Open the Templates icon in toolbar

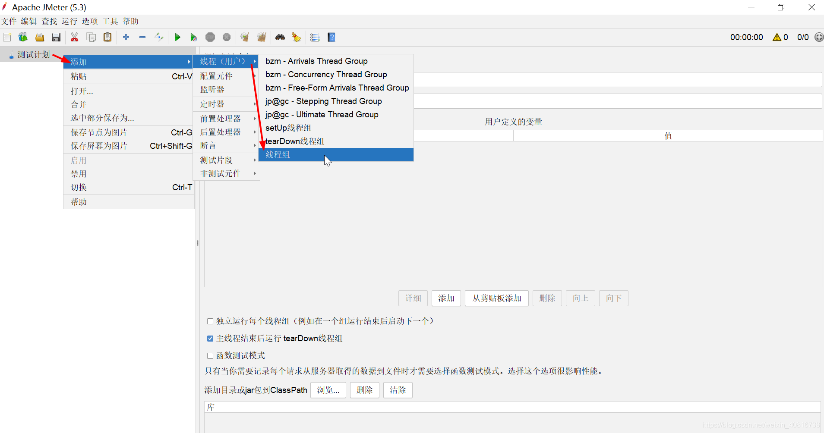[x=23, y=37]
